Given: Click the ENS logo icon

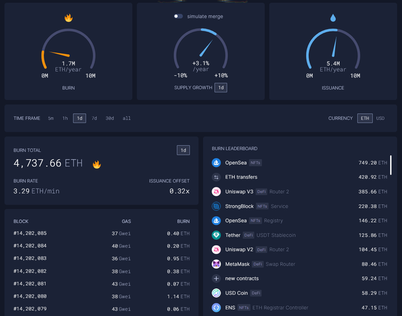Looking at the screenshot, I should coord(216,308).
